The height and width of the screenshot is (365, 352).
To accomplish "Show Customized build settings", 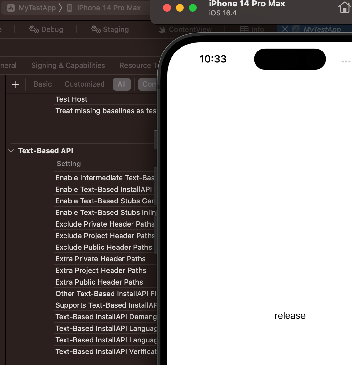I will (x=85, y=84).
